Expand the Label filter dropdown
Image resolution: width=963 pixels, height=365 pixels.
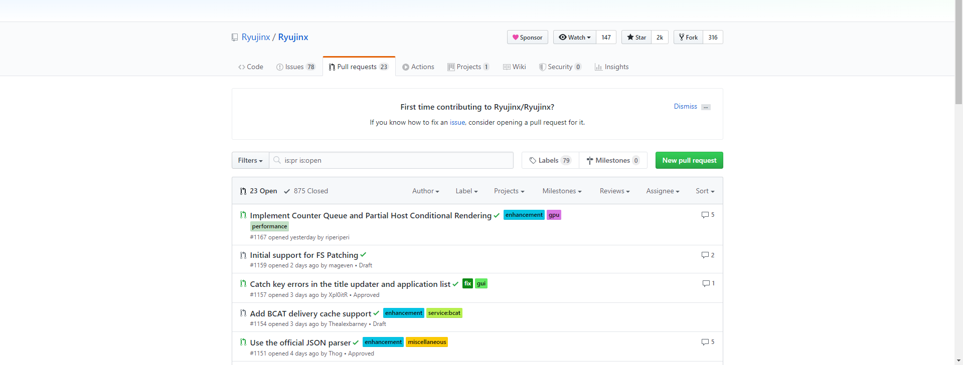[466, 191]
